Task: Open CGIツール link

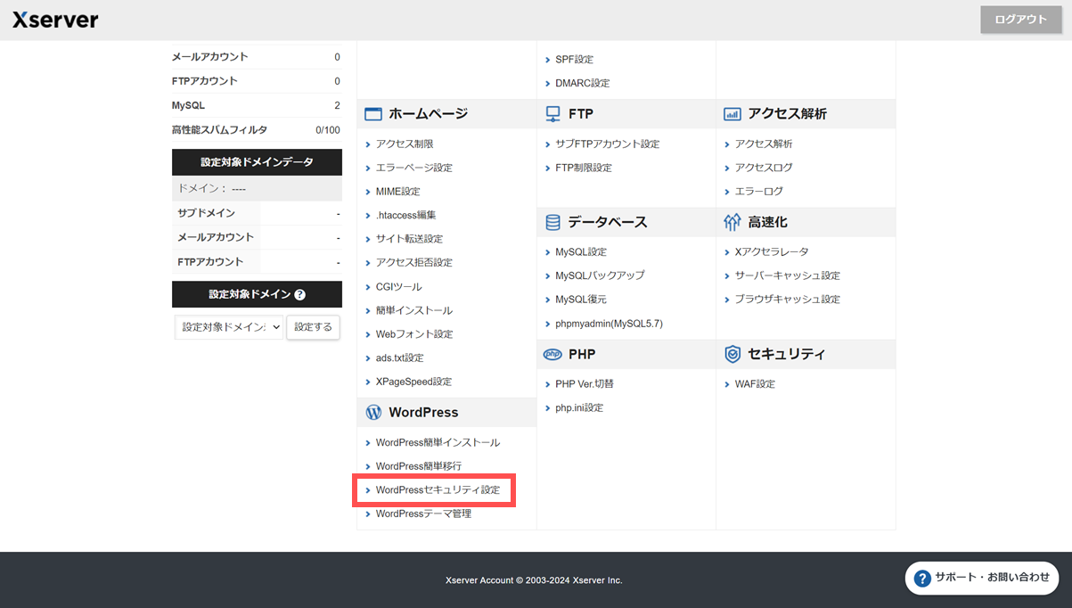Action: (x=399, y=287)
